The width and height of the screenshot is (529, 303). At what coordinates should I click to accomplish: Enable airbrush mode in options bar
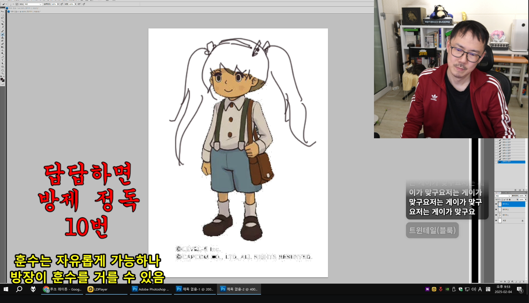[79, 4]
